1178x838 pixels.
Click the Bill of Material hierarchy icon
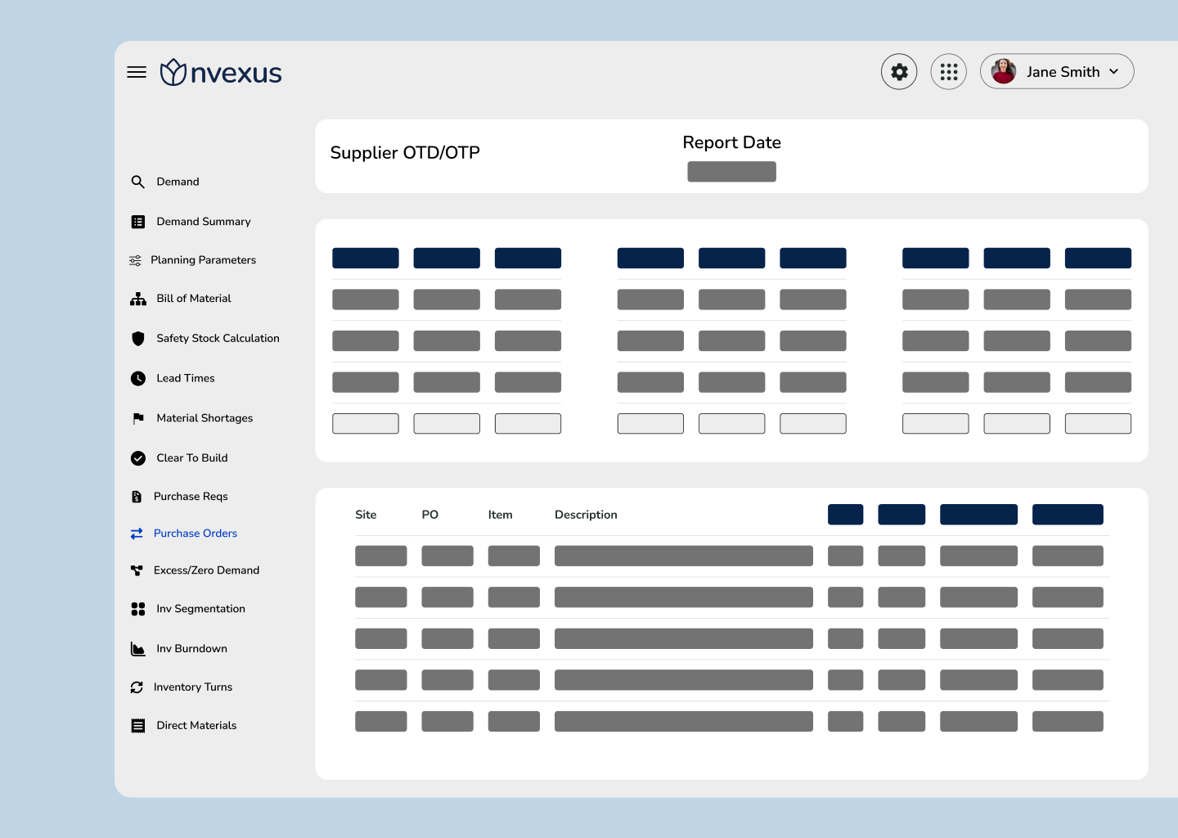click(138, 299)
